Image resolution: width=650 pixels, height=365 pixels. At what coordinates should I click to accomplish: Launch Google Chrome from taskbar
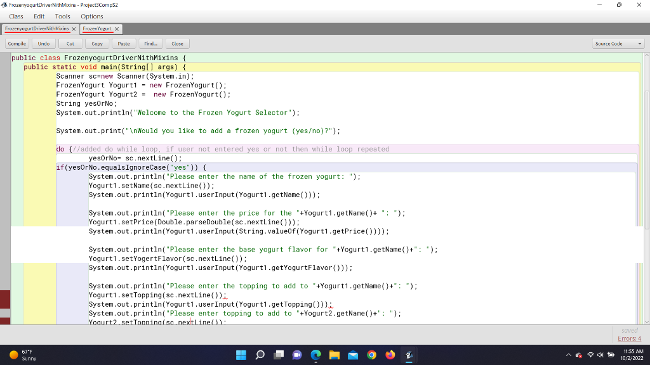pos(371,355)
